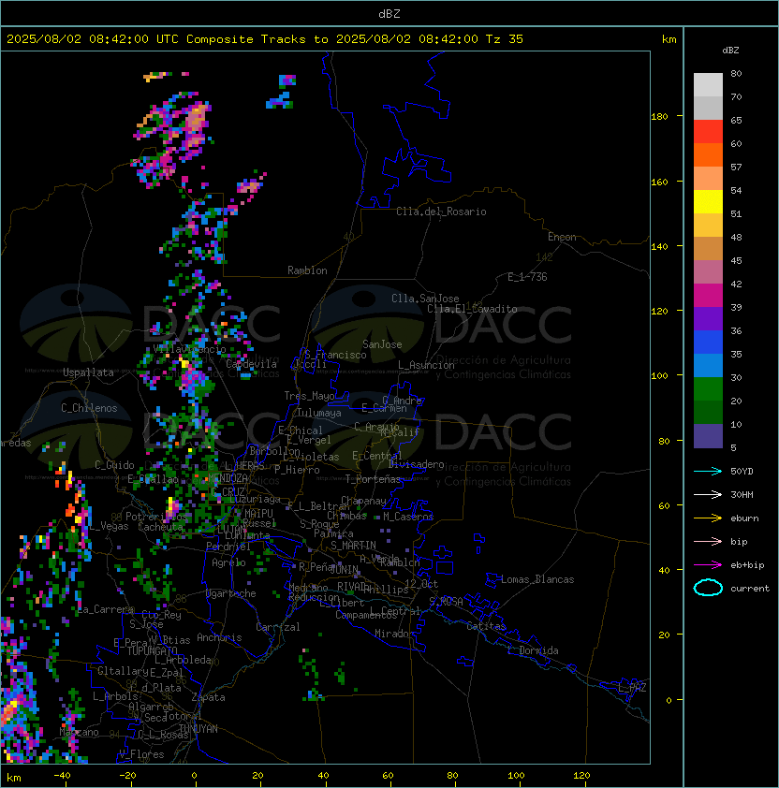Viewport: 779px width, 788px height.
Task: Click the cyan 50YD arrow legend icon
Action: click(708, 471)
